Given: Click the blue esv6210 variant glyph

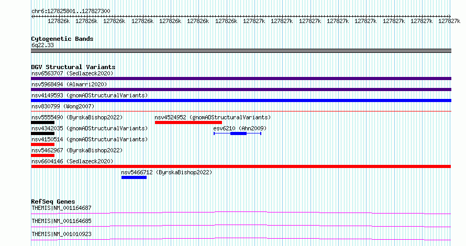Looking at the screenshot, I should point(238,133).
